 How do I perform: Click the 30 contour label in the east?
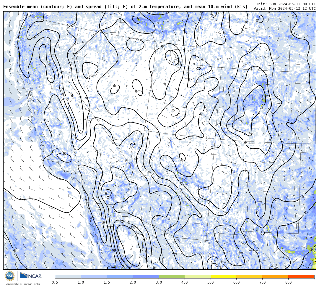(x=261, y=108)
